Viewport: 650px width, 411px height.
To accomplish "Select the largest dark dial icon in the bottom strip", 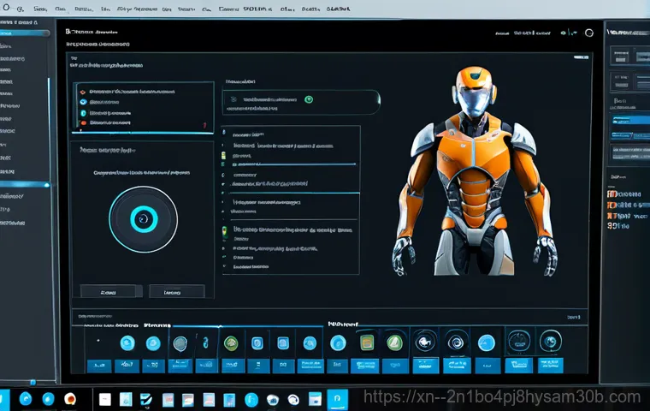I will pos(518,342).
